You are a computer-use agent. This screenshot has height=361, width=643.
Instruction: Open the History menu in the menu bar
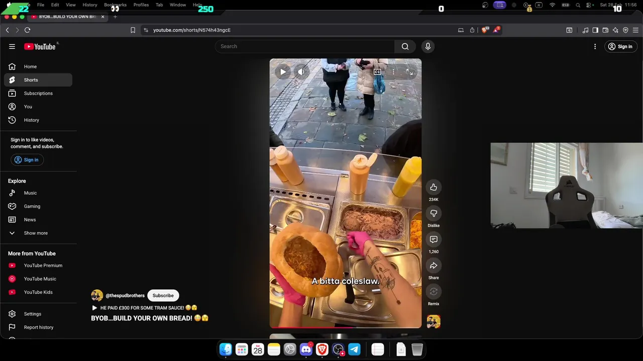pos(90,5)
